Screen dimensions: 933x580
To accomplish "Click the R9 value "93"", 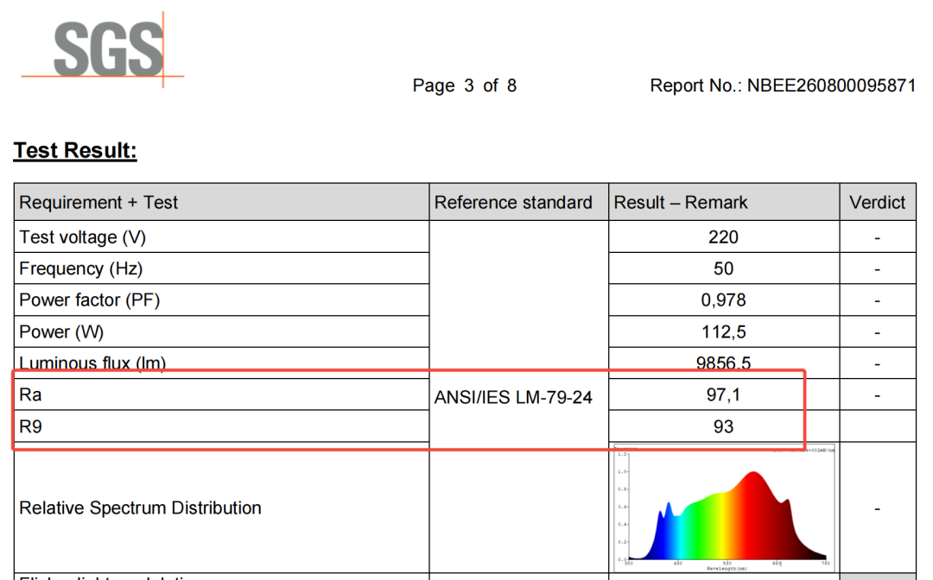I will [x=724, y=426].
